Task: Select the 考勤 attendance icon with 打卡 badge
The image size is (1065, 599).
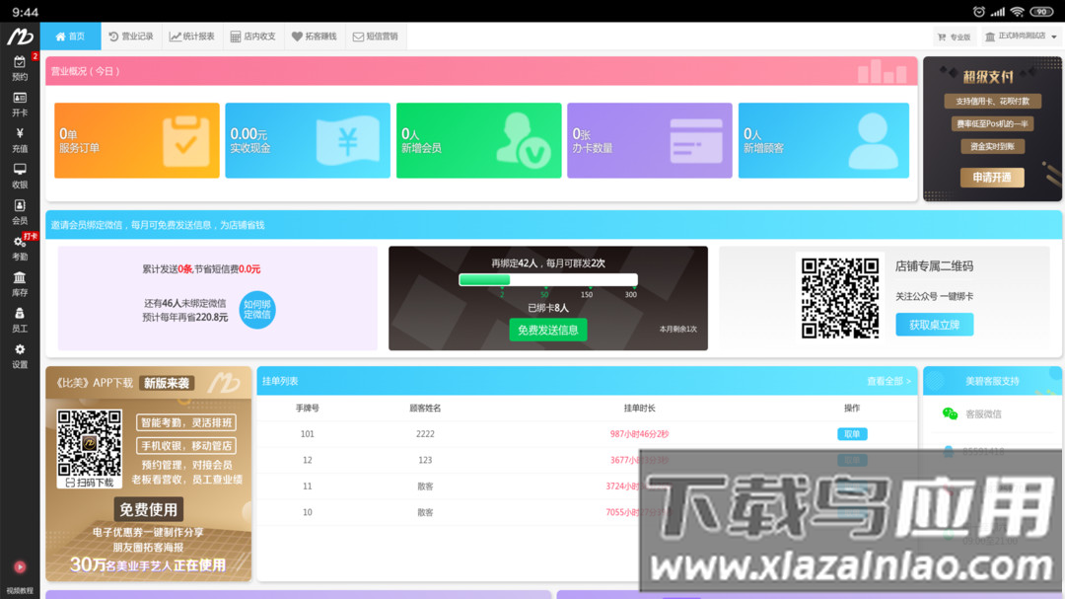Action: tap(19, 250)
